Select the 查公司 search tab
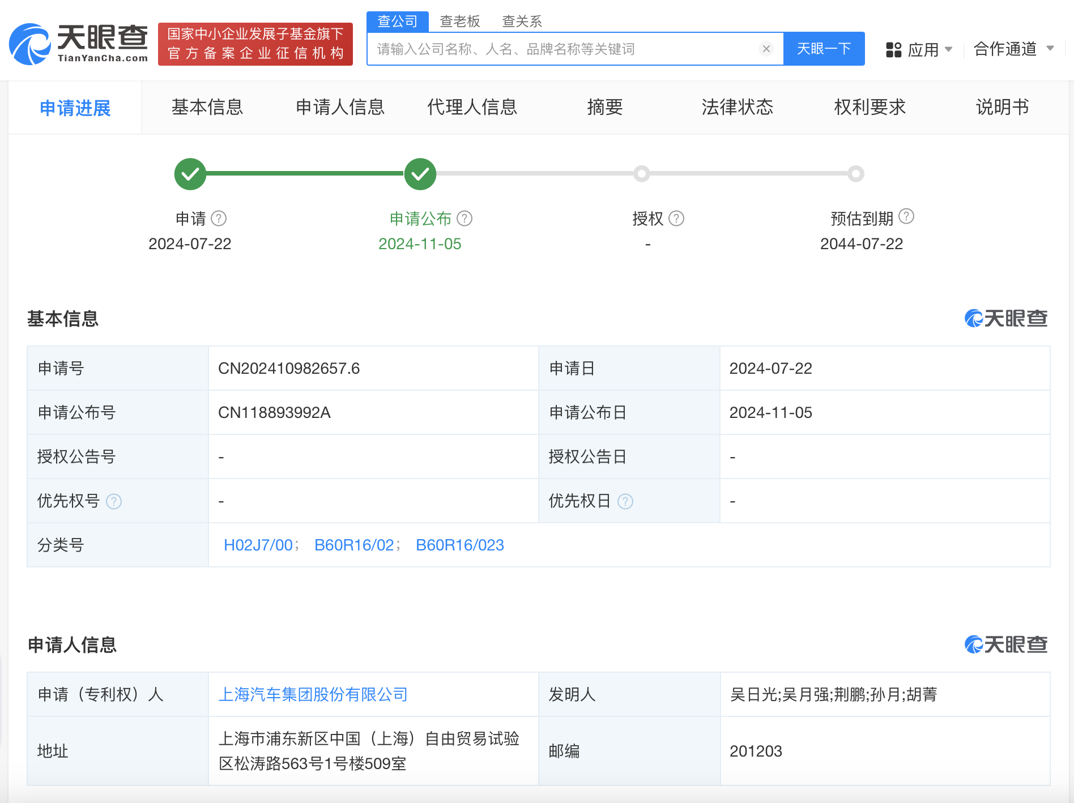Viewport: 1074px width, 803px height. pos(397,22)
